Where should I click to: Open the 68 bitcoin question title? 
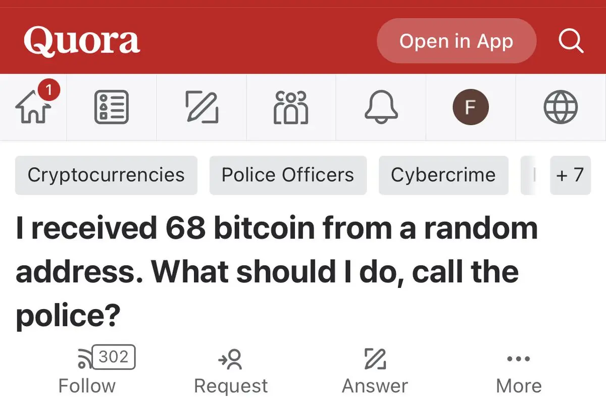(x=277, y=272)
